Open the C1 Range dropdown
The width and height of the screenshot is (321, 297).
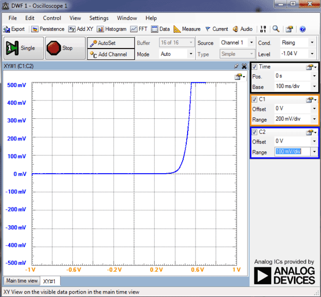(x=314, y=119)
